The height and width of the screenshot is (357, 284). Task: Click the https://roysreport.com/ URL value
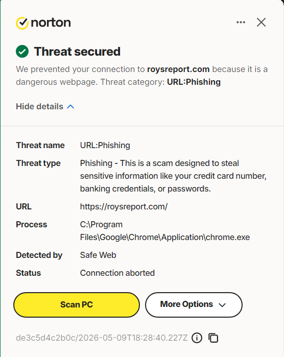[124, 206]
